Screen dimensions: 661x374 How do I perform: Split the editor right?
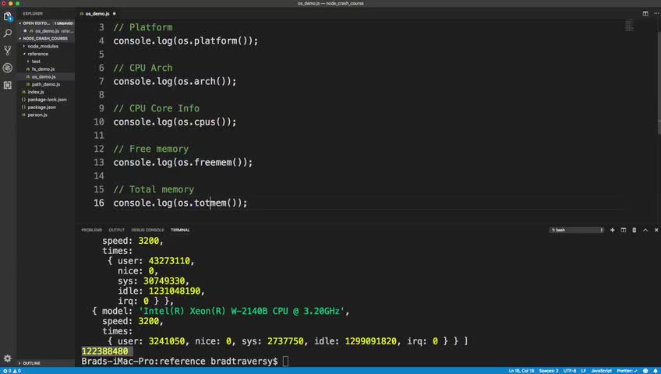coord(645,13)
